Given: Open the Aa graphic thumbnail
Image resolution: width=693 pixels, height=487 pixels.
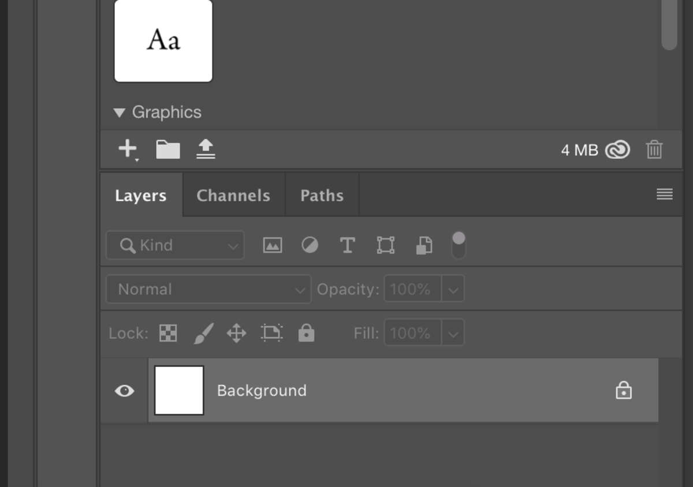Looking at the screenshot, I should pos(163,40).
